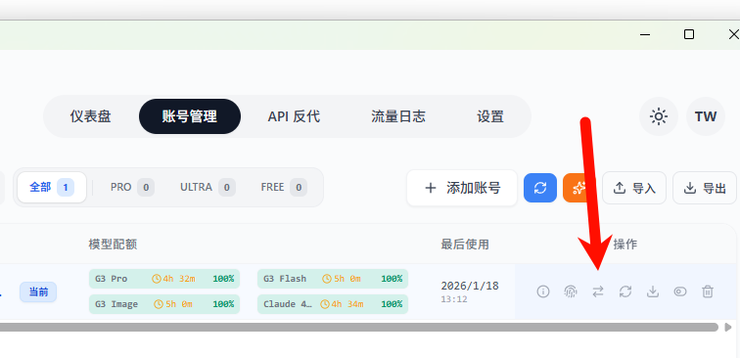Switch to this account arrows icon
Screen dimensions: 740x358
pyautogui.click(x=598, y=291)
